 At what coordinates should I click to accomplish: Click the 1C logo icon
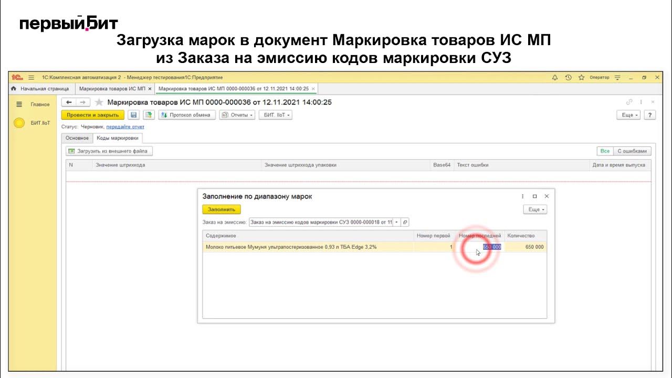(17, 78)
